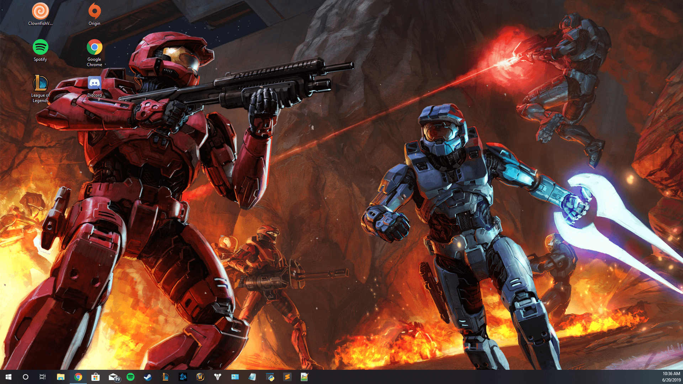Open World of Warcraft from the taskbar

[200, 377]
